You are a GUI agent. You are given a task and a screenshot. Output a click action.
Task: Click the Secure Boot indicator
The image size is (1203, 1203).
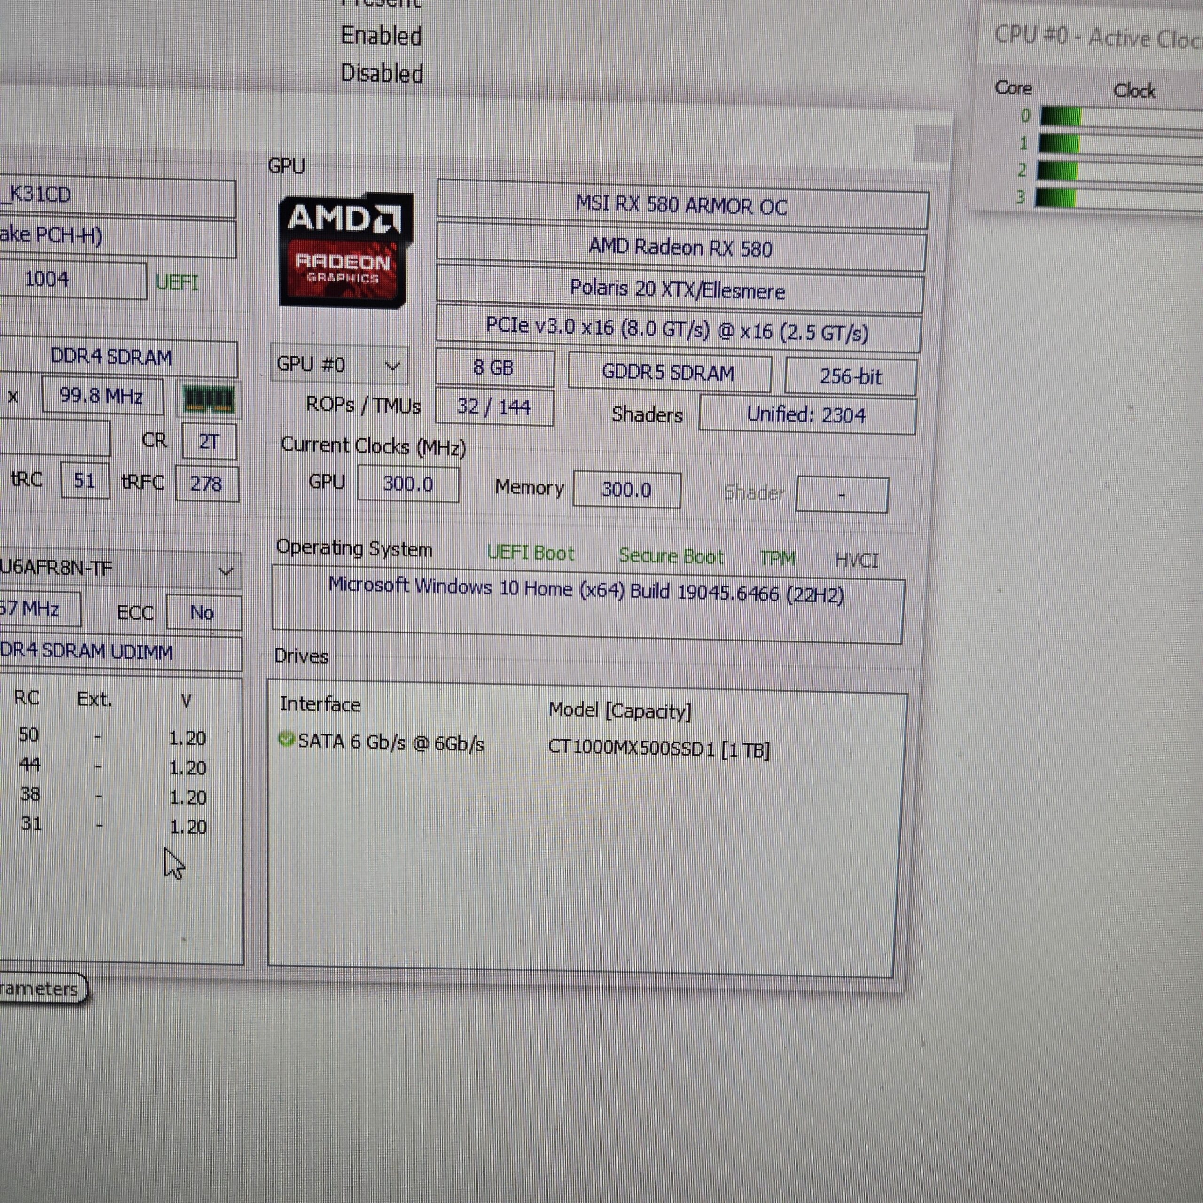click(x=671, y=556)
